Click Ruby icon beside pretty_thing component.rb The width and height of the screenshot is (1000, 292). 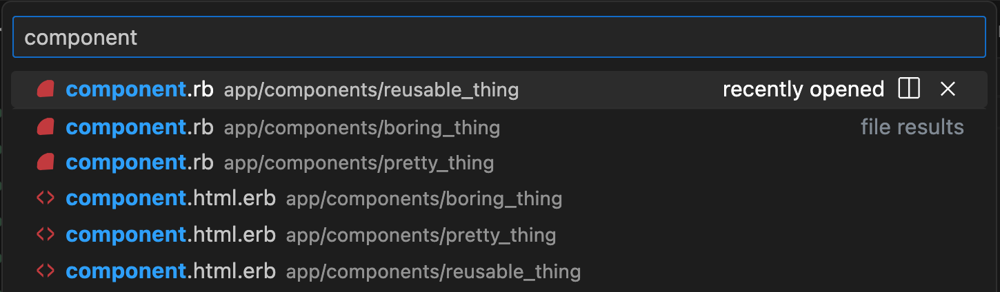click(x=45, y=163)
